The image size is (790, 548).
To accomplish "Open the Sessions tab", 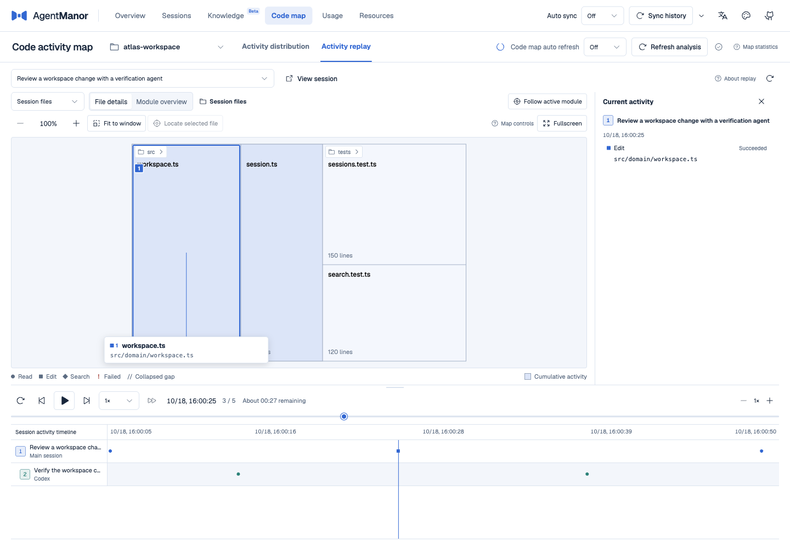I will point(177,16).
